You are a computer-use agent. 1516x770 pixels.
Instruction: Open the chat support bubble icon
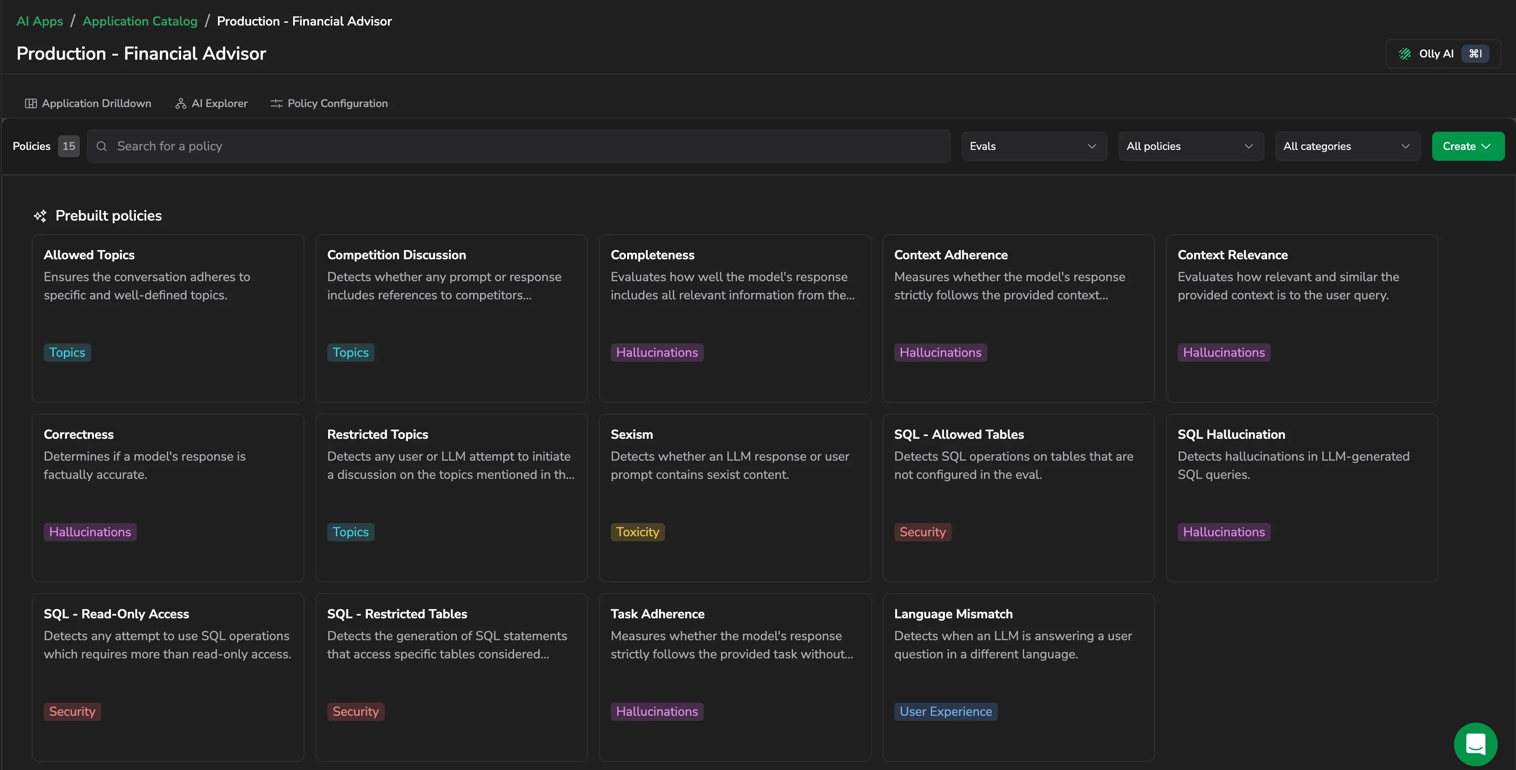pyautogui.click(x=1475, y=744)
